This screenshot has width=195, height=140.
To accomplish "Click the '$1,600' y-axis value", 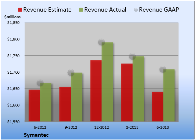I will [13, 105].
